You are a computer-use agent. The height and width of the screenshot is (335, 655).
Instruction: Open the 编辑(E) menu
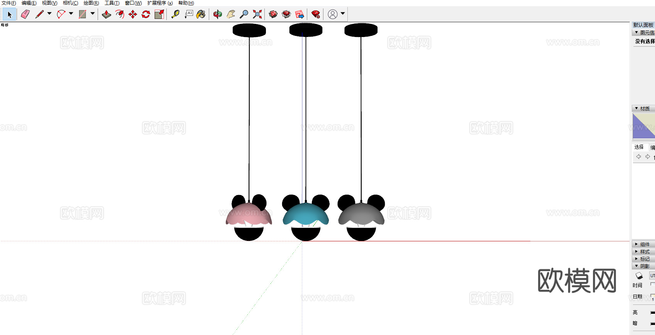tap(29, 3)
